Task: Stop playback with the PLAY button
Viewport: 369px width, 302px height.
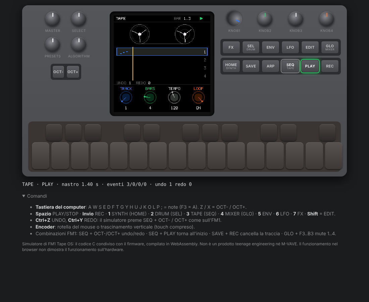Action: [x=310, y=66]
